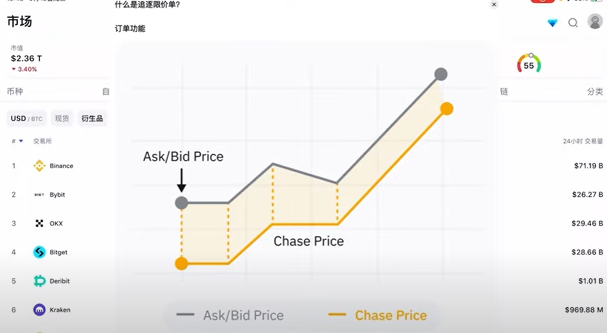Sort by 24小时 交易量 column header
607x333 pixels.
coord(582,141)
